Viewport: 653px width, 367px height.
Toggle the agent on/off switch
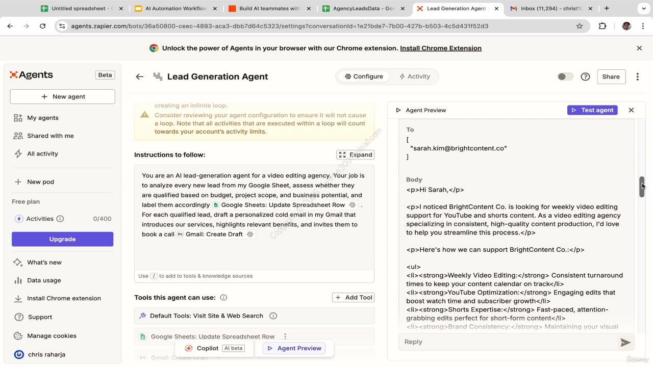(565, 76)
